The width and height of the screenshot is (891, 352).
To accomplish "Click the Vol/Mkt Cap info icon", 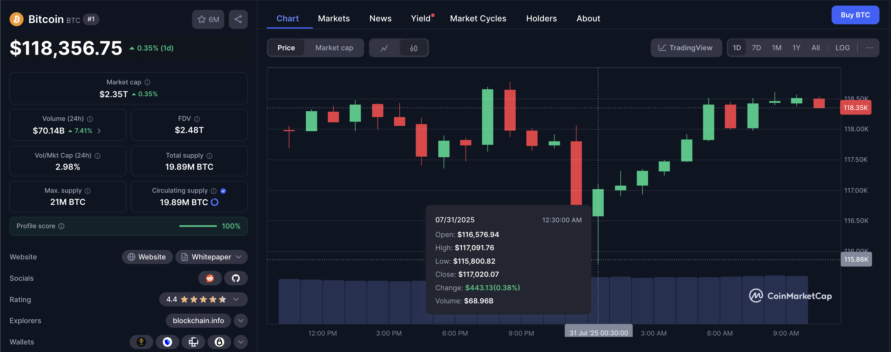I will pos(98,156).
